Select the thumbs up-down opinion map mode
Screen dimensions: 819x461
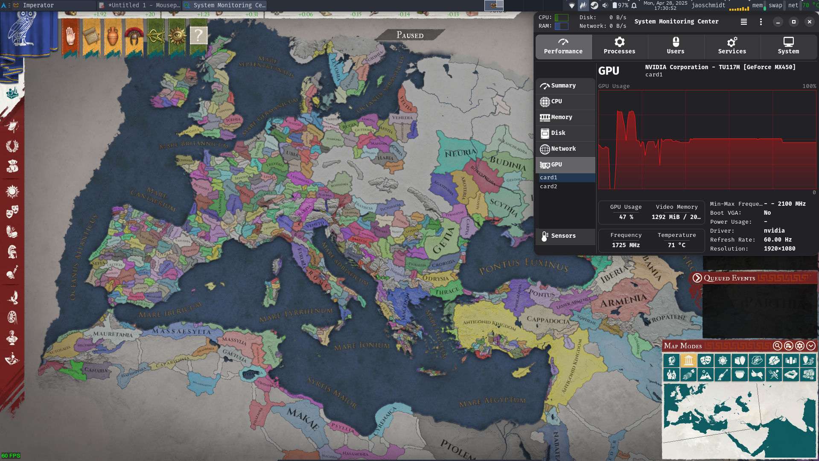click(757, 375)
